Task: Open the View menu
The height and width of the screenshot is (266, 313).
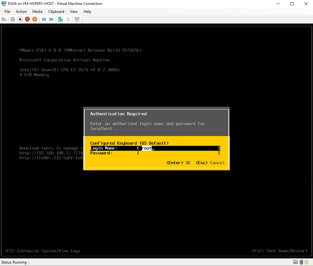Action: click(74, 12)
